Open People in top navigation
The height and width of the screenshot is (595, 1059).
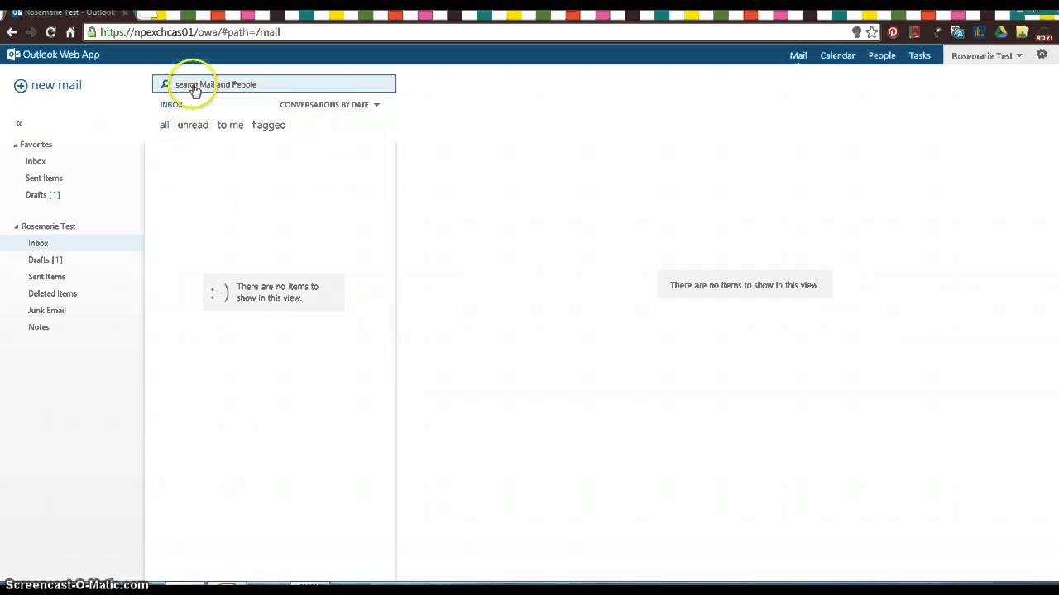[x=882, y=55]
